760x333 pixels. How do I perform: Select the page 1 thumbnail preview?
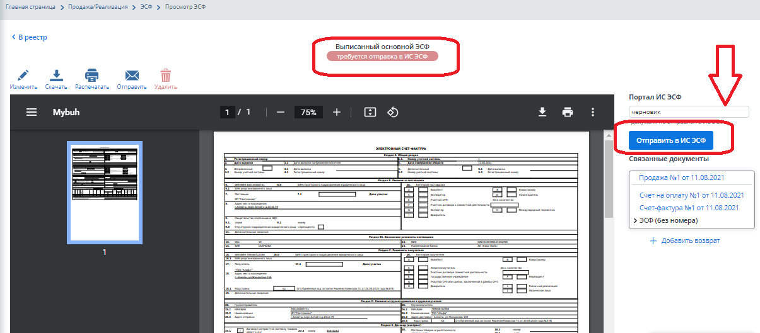click(x=105, y=192)
